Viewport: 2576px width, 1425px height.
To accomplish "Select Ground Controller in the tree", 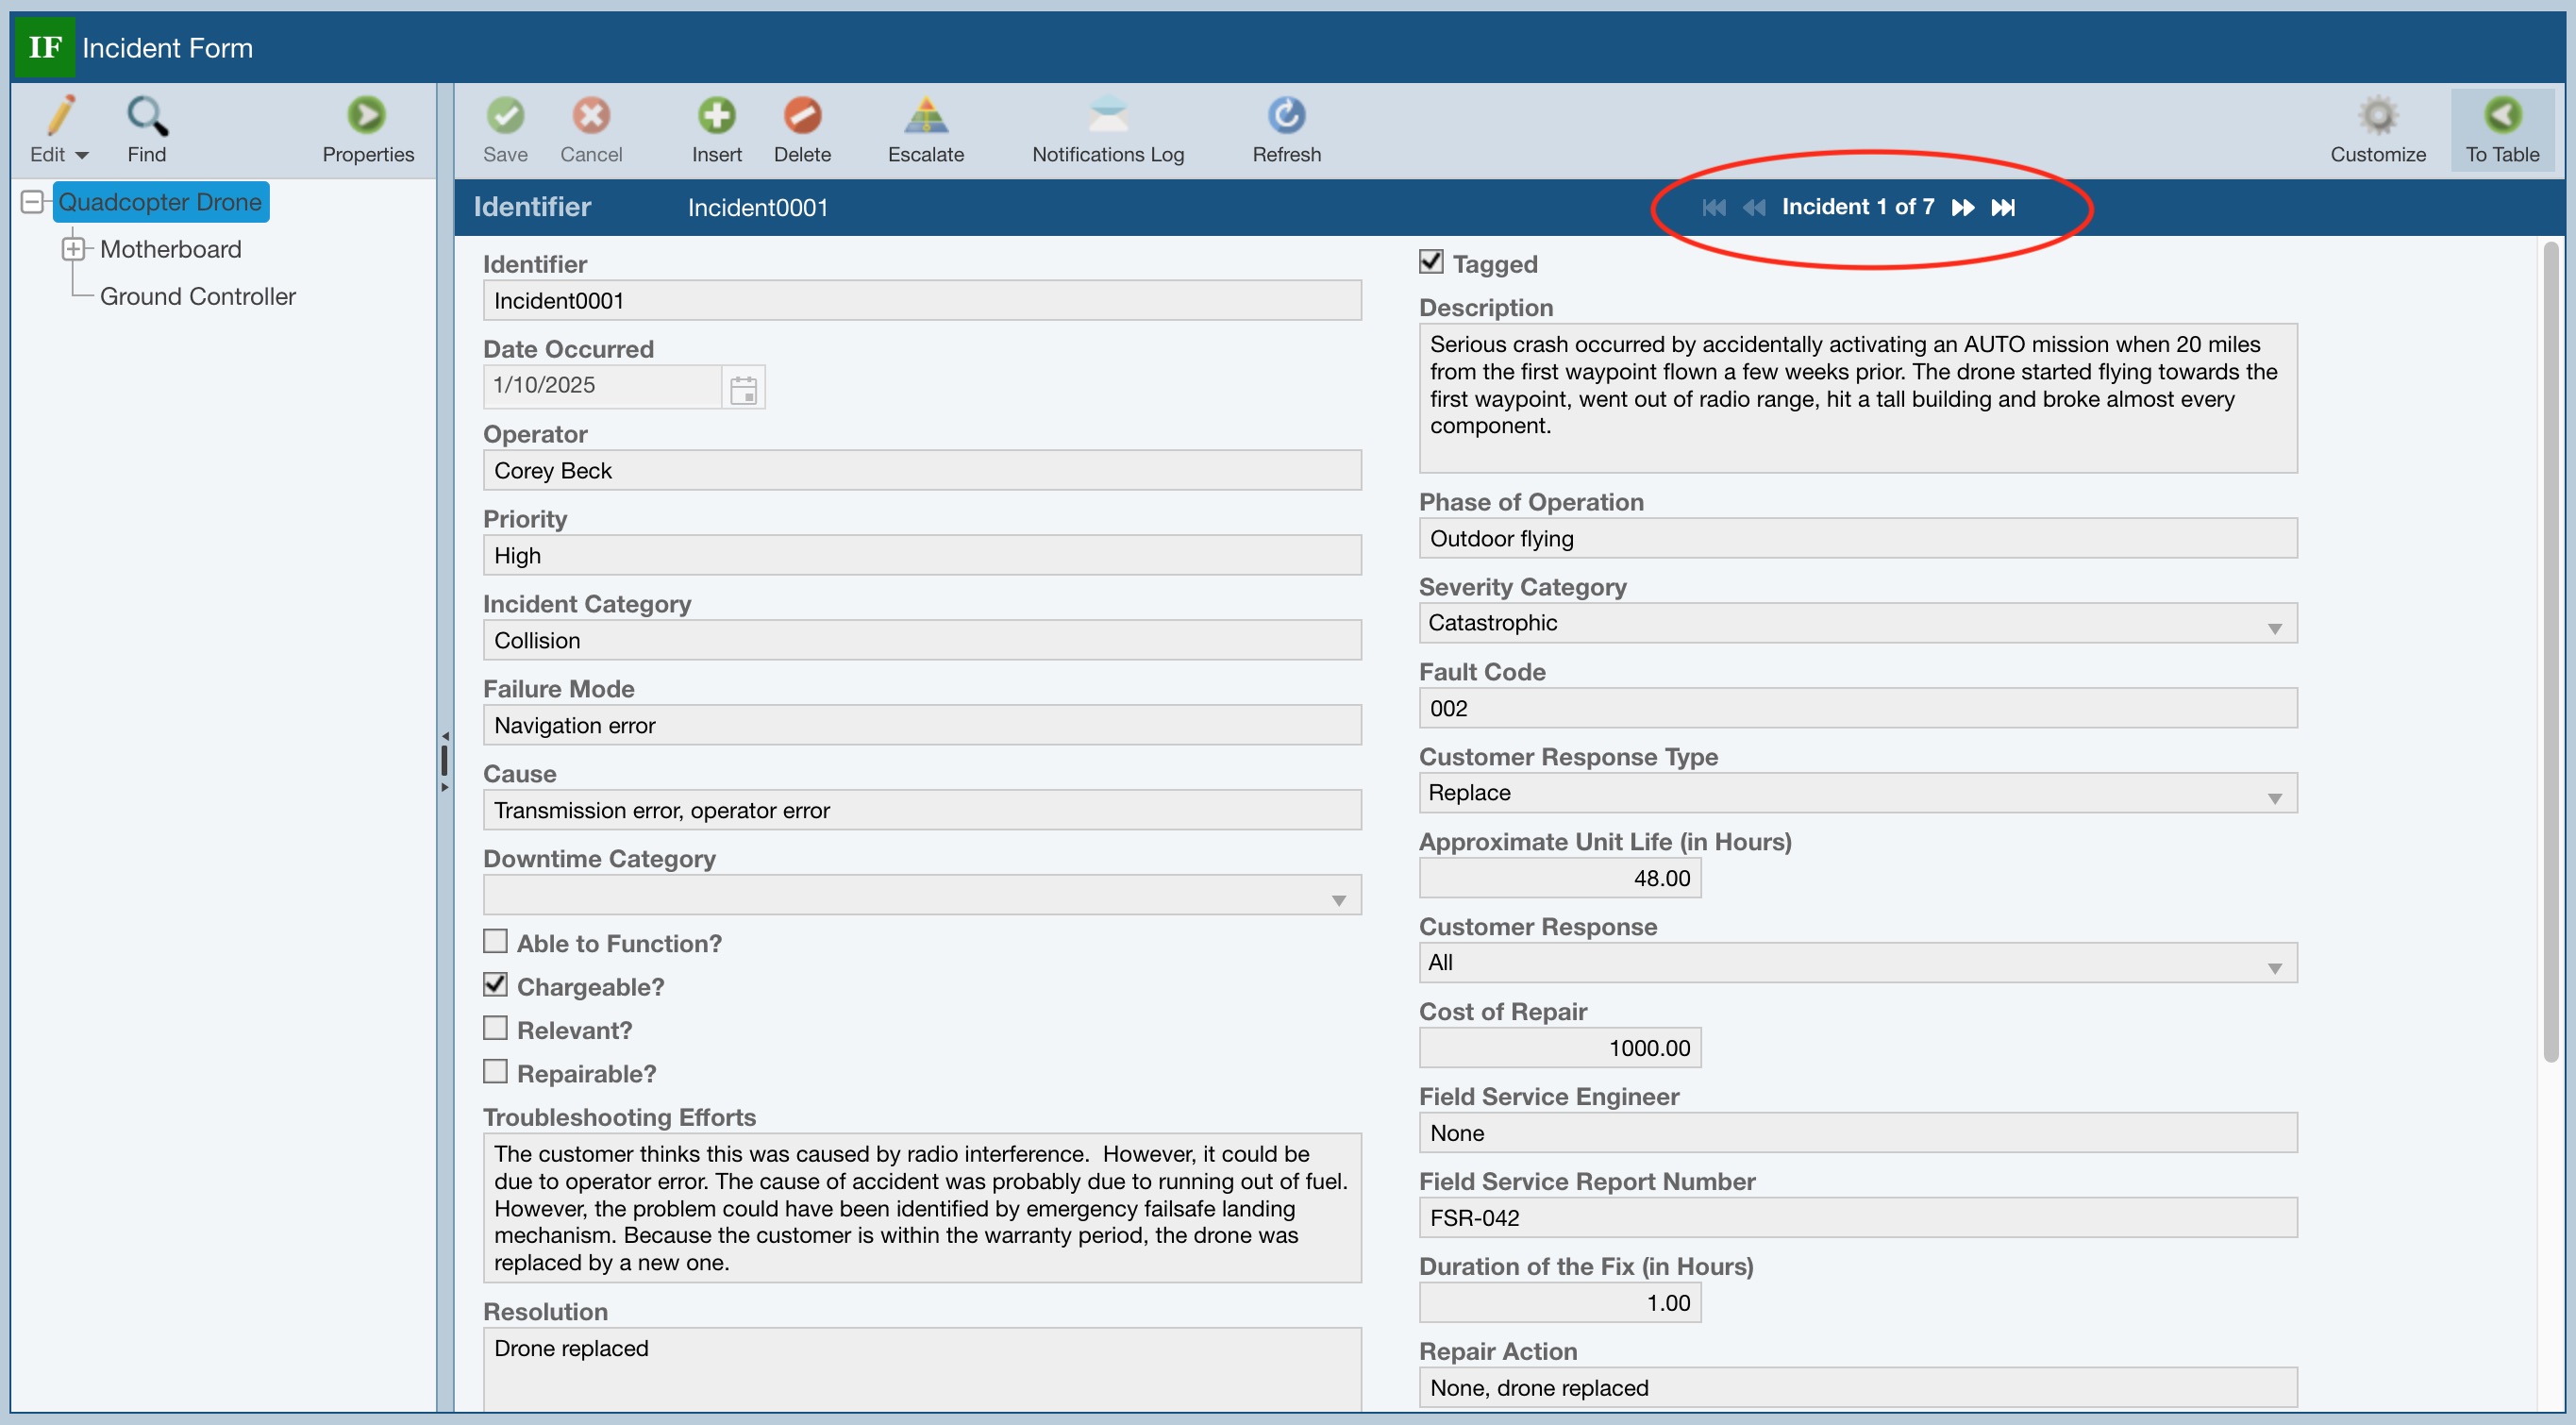I will pyautogui.click(x=198, y=296).
